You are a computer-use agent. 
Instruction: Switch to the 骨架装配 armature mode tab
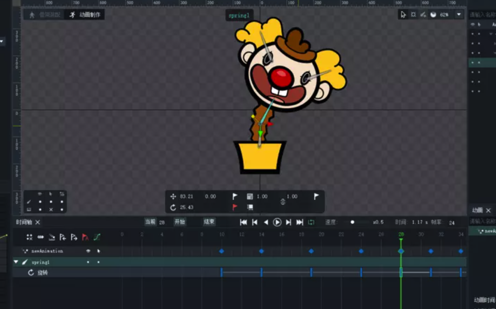click(45, 15)
